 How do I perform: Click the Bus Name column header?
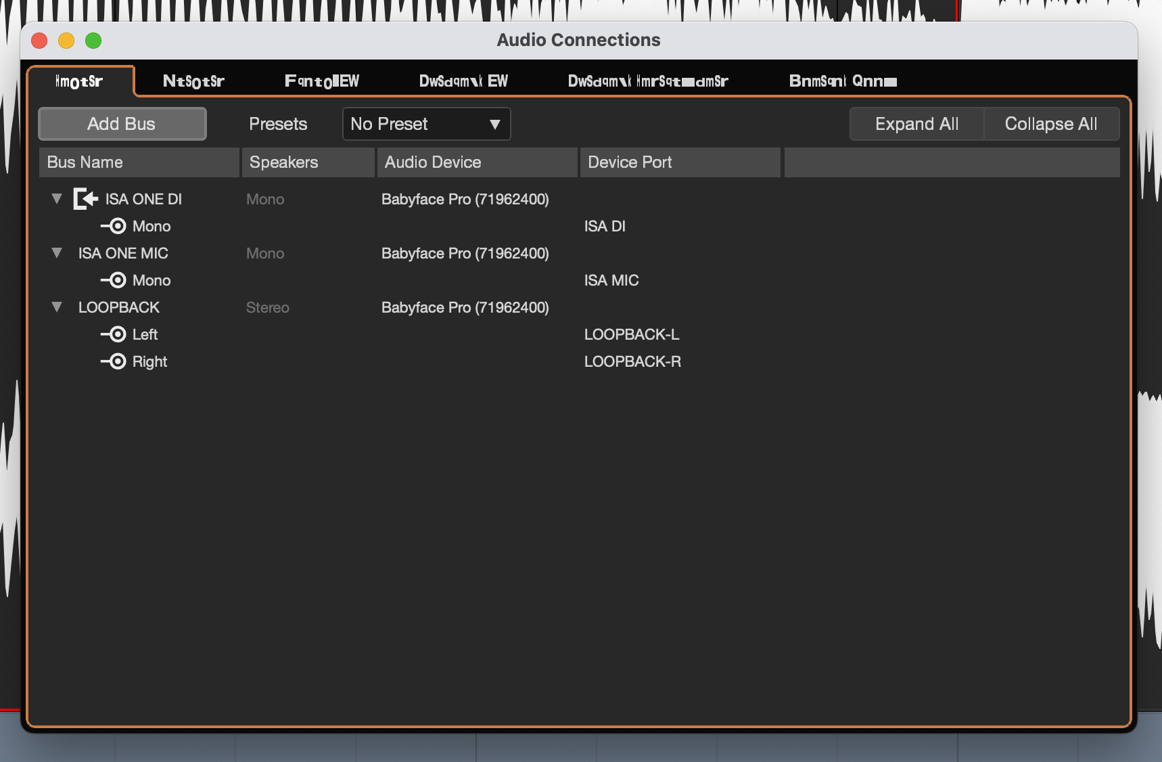139,162
